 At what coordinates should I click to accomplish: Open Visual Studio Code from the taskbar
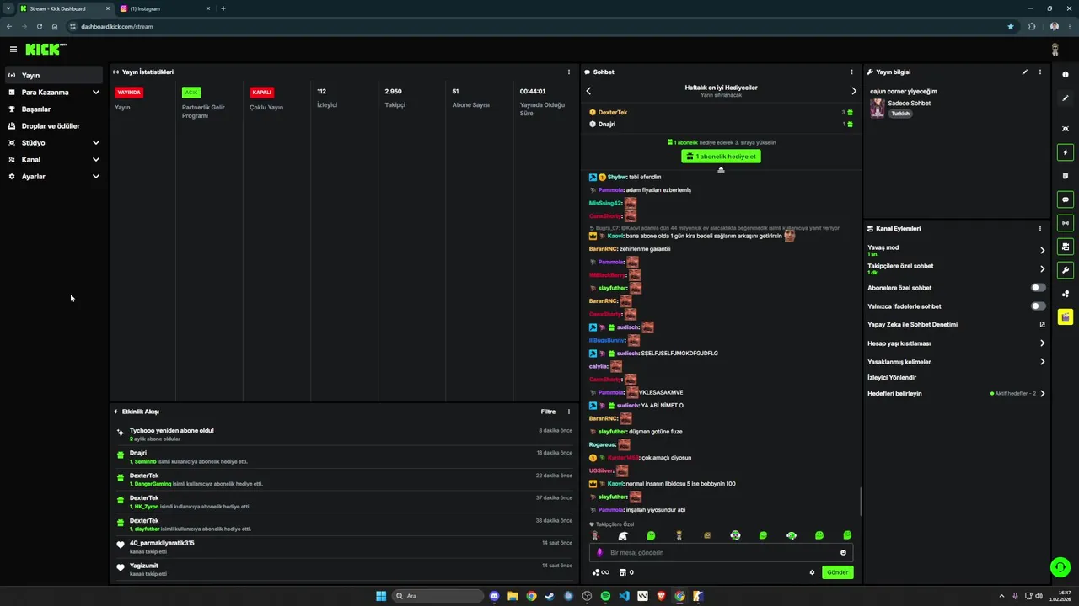click(x=624, y=596)
